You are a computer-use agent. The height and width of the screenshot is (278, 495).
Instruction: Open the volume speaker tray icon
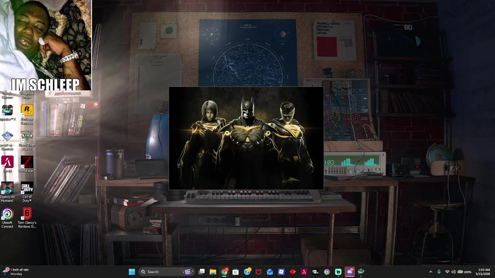coord(453,272)
